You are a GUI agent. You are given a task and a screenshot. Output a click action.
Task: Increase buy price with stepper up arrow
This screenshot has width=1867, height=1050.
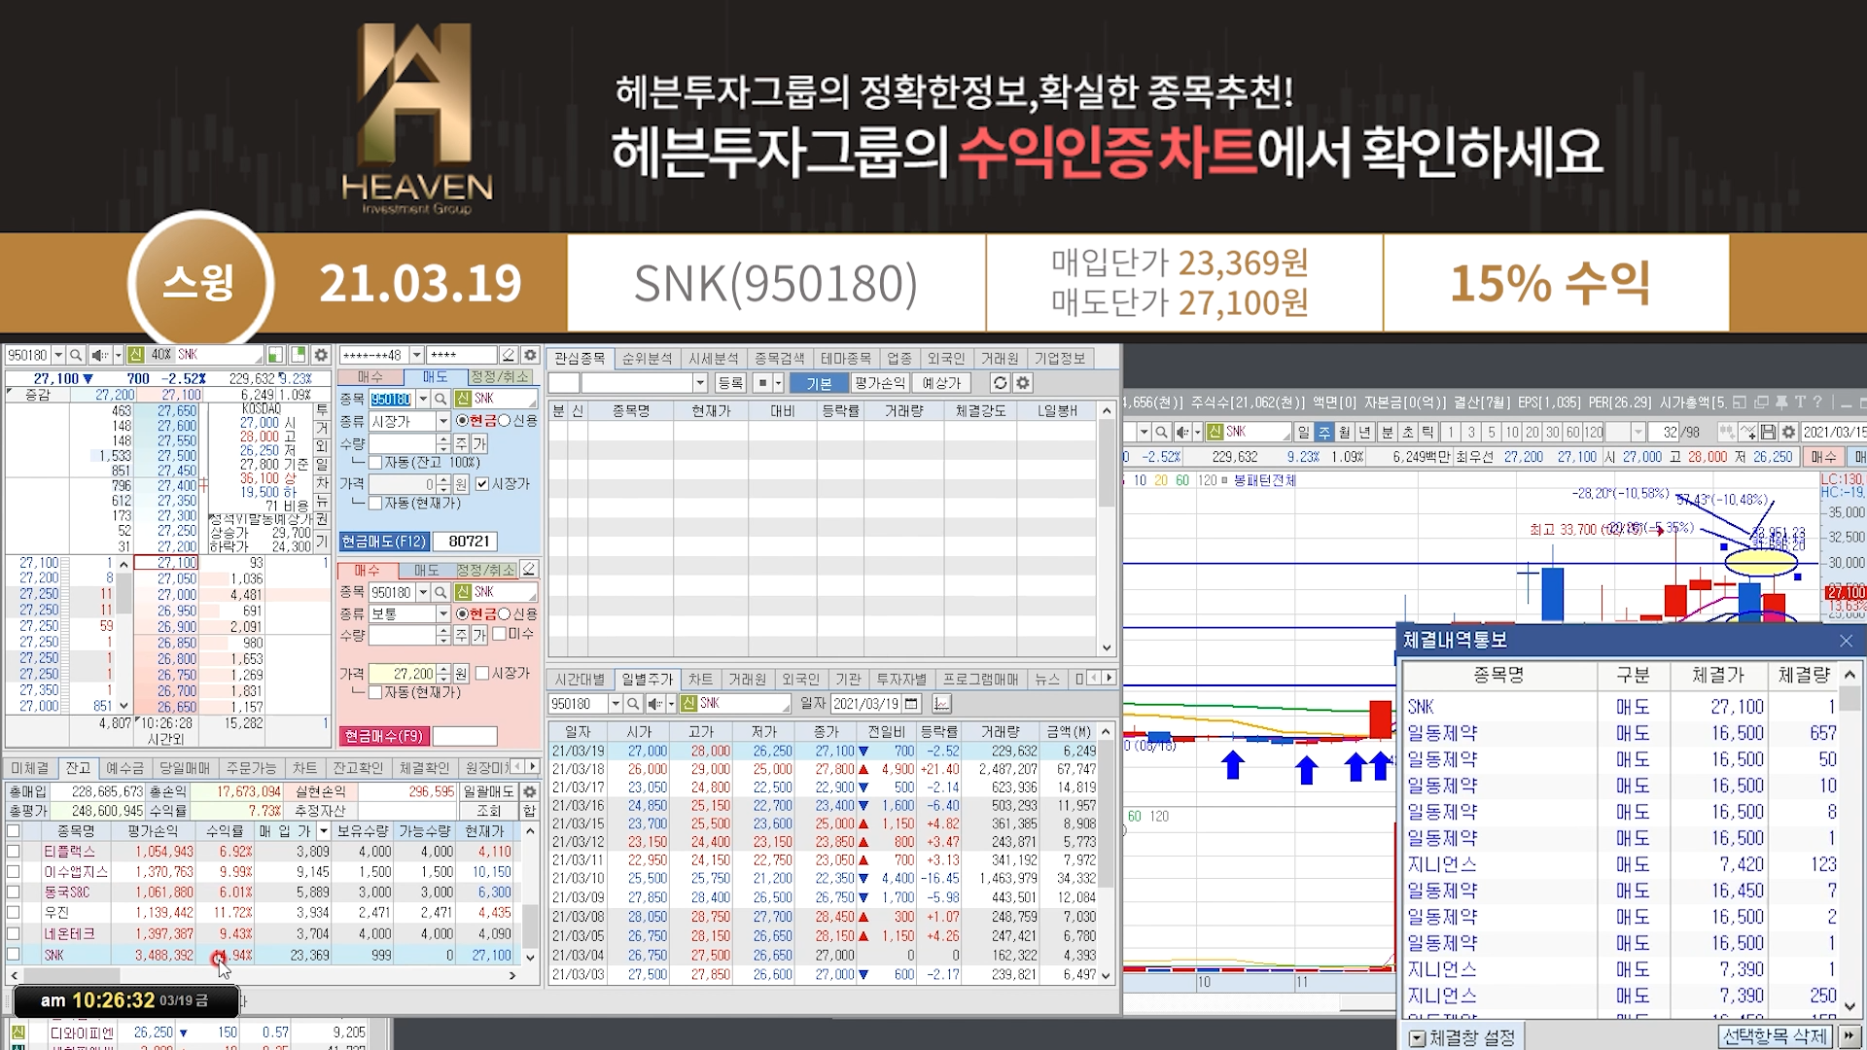(443, 669)
